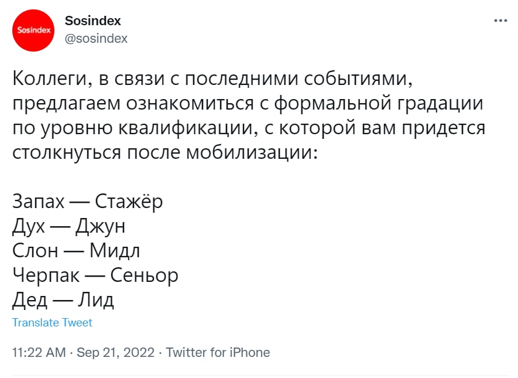Click the red Sosindex profile avatar
Image resolution: width=518 pixels, height=378 pixels.
(x=34, y=30)
